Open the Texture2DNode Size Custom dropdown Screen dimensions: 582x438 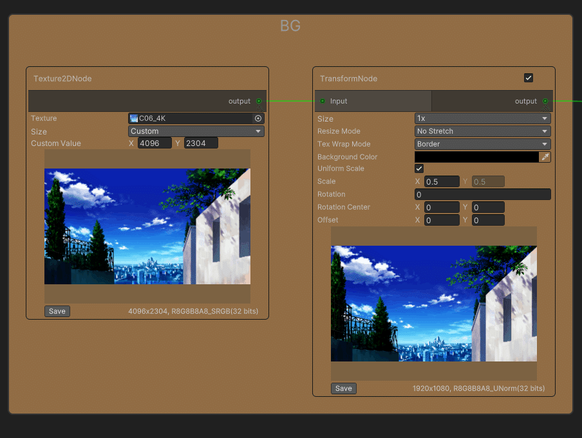pyautogui.click(x=196, y=131)
